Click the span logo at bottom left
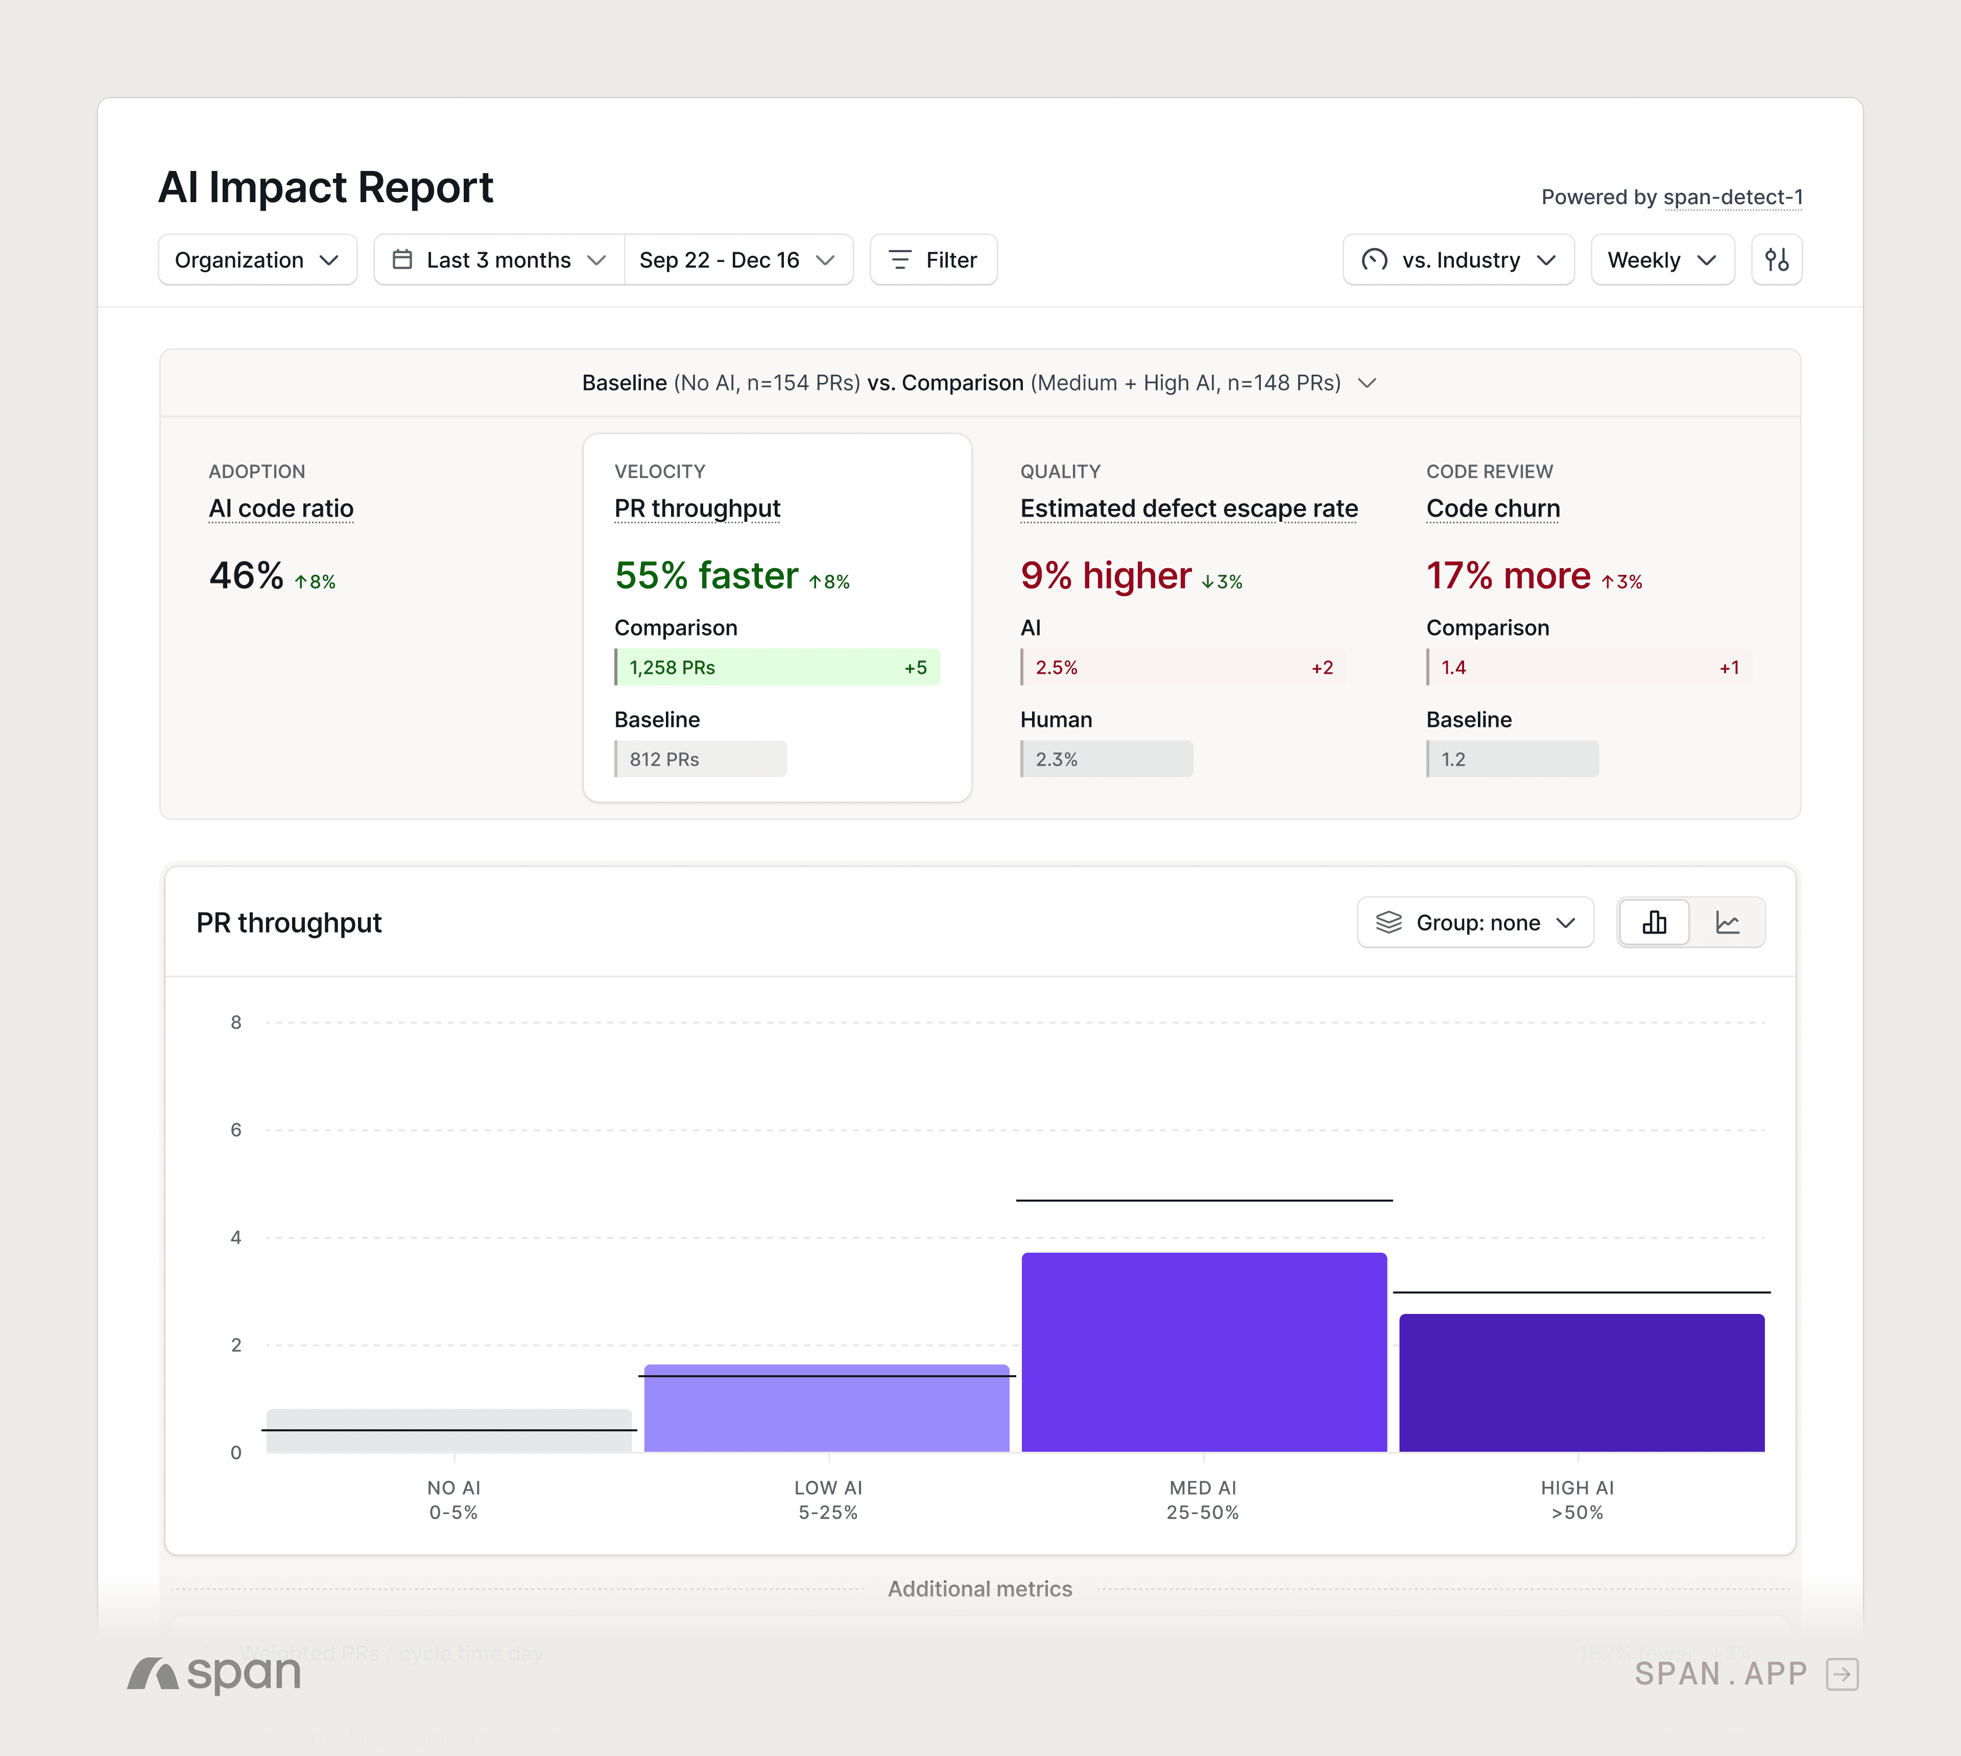Screen dimensions: 1961x1756 tap(214, 1674)
